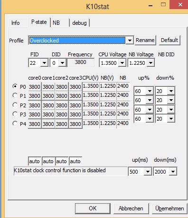Viewport: 188px width, 218px height.
Task: Select the P4 radio button
Action: coord(15,124)
